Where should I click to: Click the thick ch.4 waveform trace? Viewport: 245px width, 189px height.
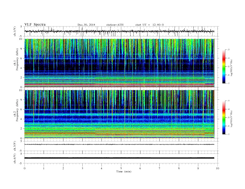(x=119, y=158)
